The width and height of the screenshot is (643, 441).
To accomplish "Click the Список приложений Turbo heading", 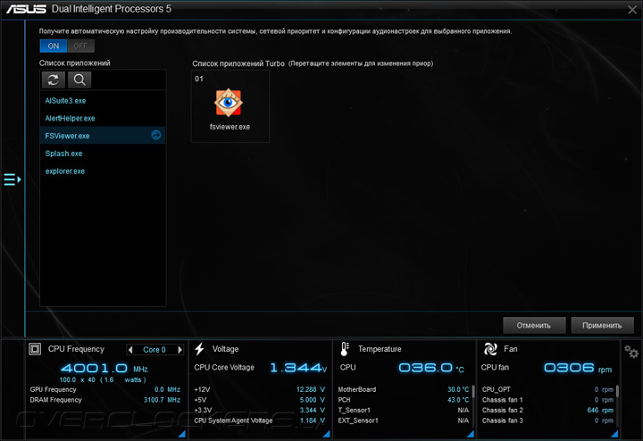I will click(x=238, y=63).
